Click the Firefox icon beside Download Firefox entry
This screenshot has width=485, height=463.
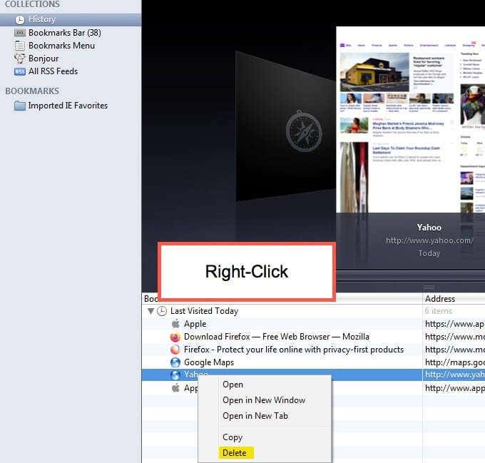click(175, 337)
